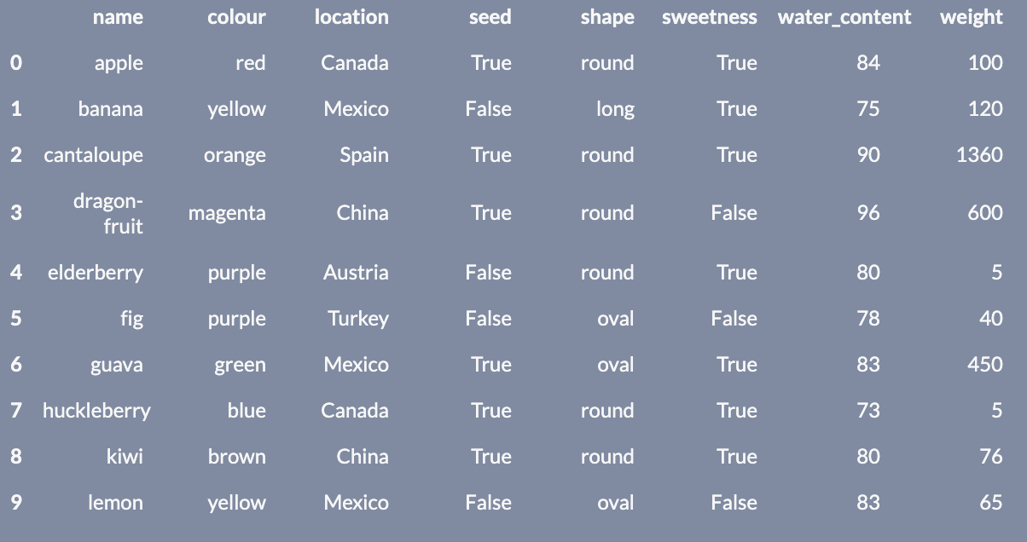Select the 'sweetness' column header
Viewport: 1027px width, 542px height.
[709, 17]
